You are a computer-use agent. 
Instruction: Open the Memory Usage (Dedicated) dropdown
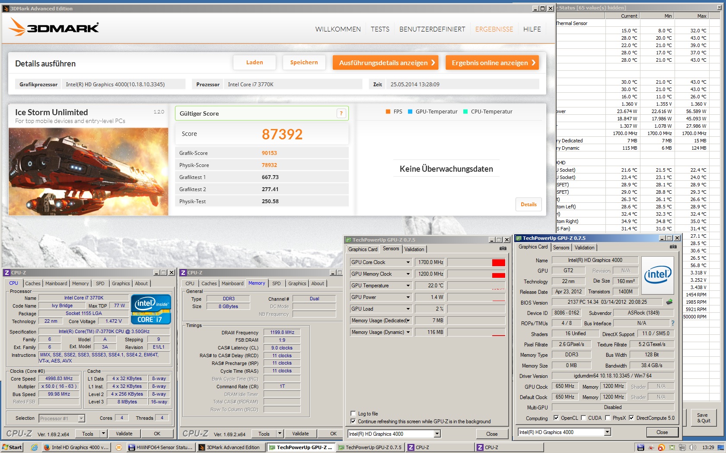click(408, 321)
